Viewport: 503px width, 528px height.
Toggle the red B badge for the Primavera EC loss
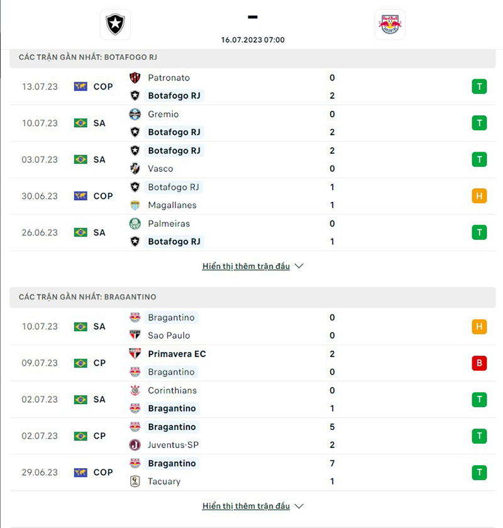click(x=479, y=363)
